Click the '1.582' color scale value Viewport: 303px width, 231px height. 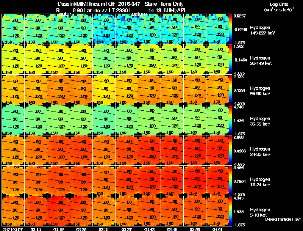tap(239, 46)
